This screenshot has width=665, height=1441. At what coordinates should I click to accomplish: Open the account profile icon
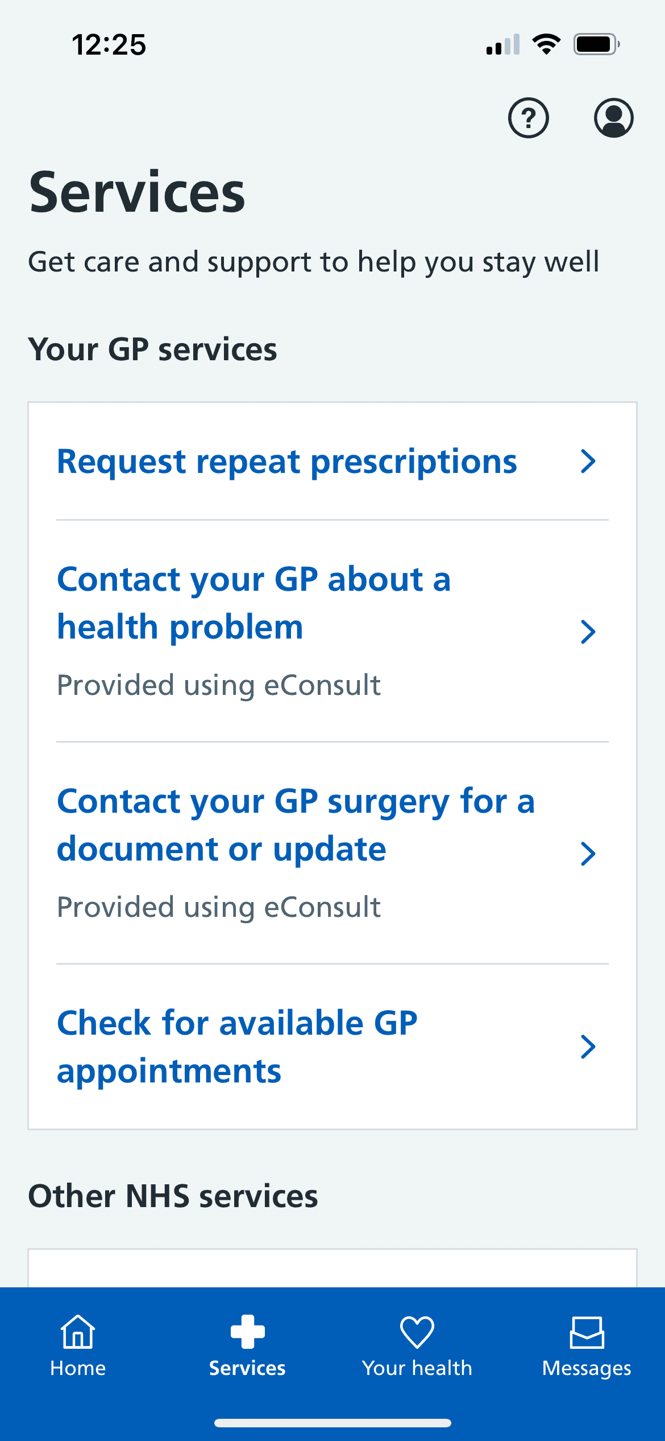coord(614,118)
